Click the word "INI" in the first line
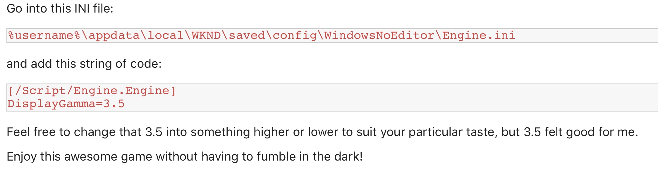Screen dimensions: 658x174 [82, 9]
